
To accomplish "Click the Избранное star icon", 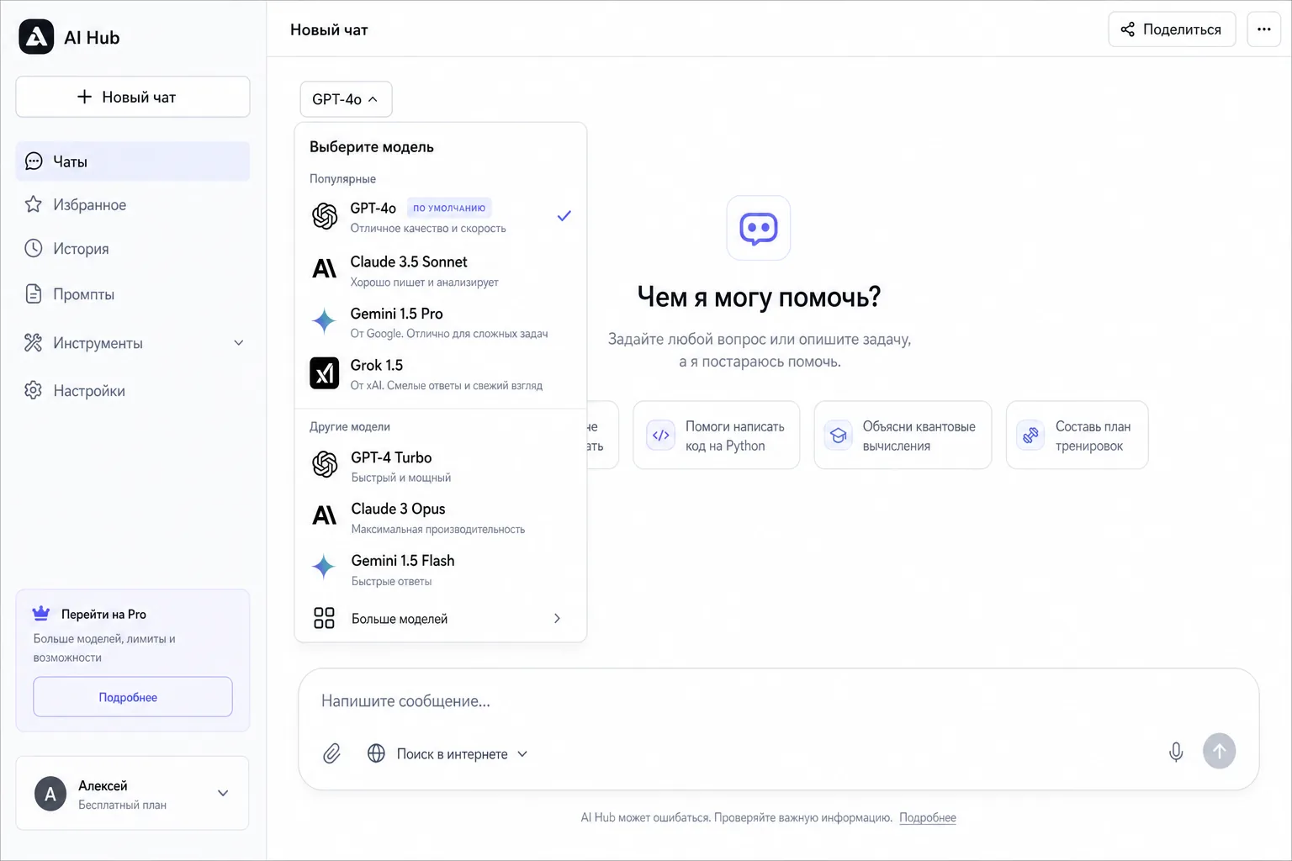I will coord(34,204).
